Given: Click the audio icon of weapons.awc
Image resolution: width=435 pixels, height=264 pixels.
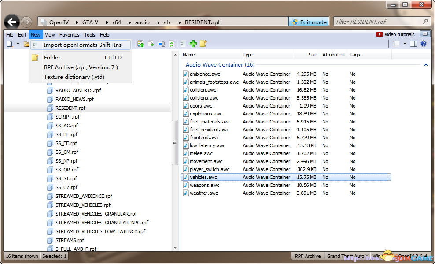Looking at the screenshot, I should pos(186,185).
